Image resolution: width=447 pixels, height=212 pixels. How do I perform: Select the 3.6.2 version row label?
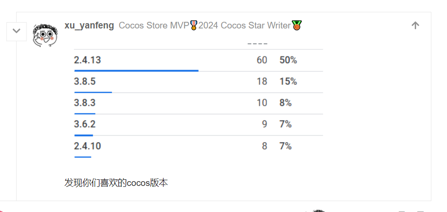85,124
